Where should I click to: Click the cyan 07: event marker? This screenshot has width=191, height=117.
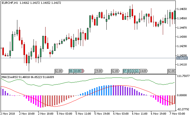click(x=125, y=71)
